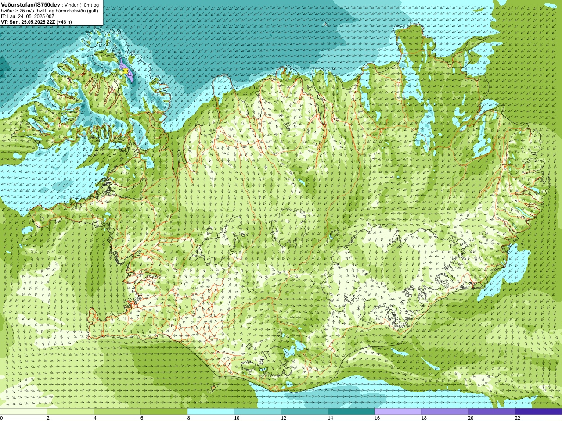Select the 0–2 m/s palest legend swatch
Viewport: 562px width, 421px height.
point(23,412)
